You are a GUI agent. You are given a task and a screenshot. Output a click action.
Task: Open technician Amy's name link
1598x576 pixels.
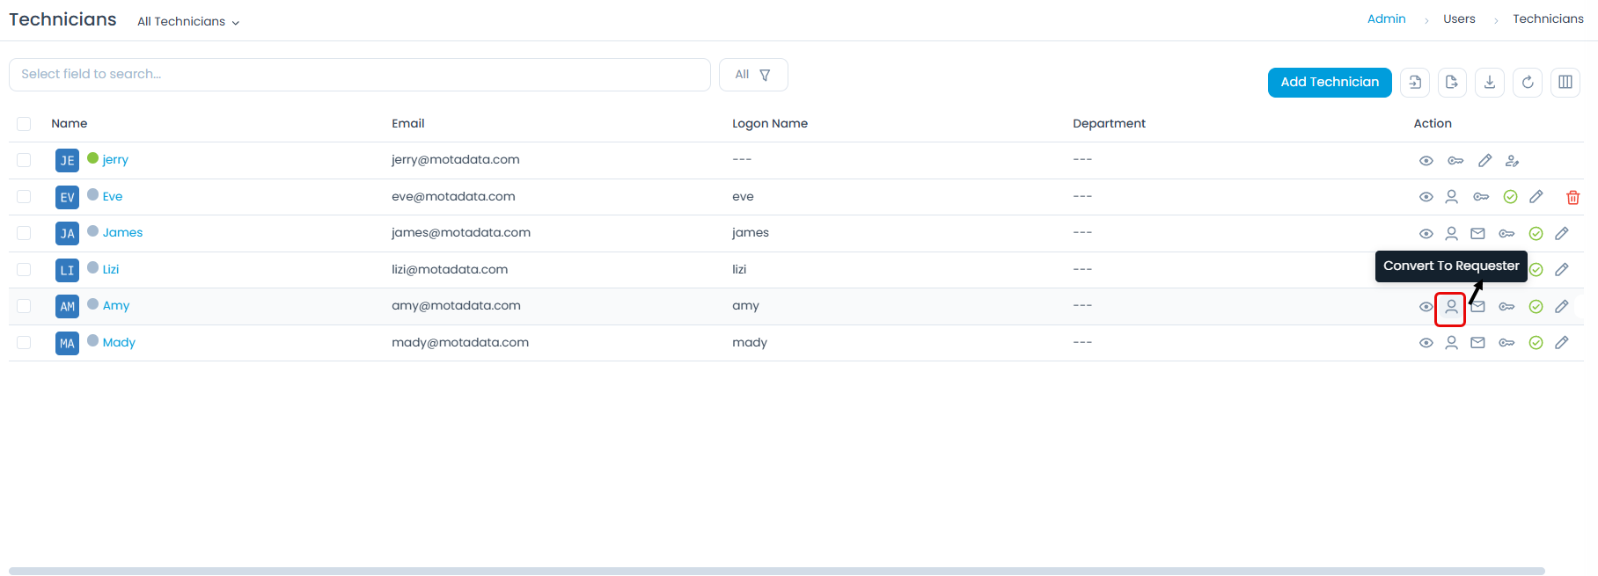(x=116, y=305)
